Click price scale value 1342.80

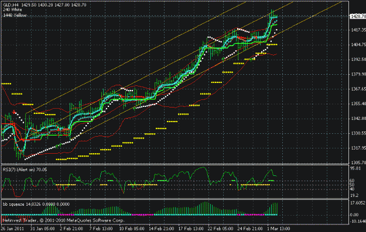[x=358, y=118]
